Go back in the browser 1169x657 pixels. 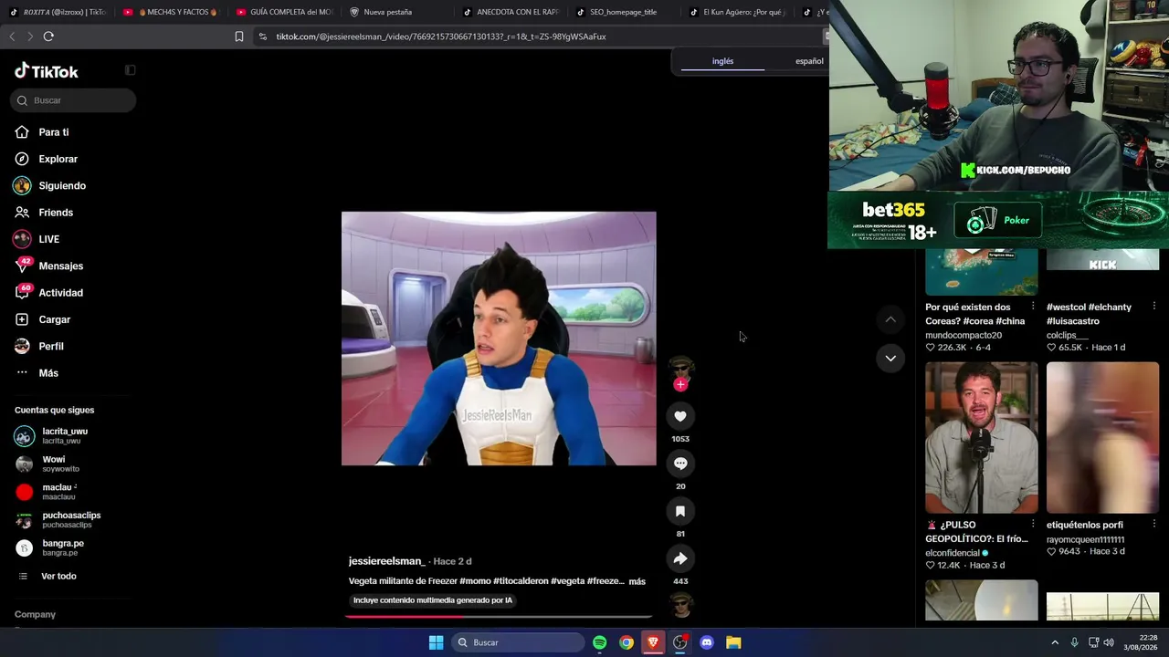click(12, 36)
